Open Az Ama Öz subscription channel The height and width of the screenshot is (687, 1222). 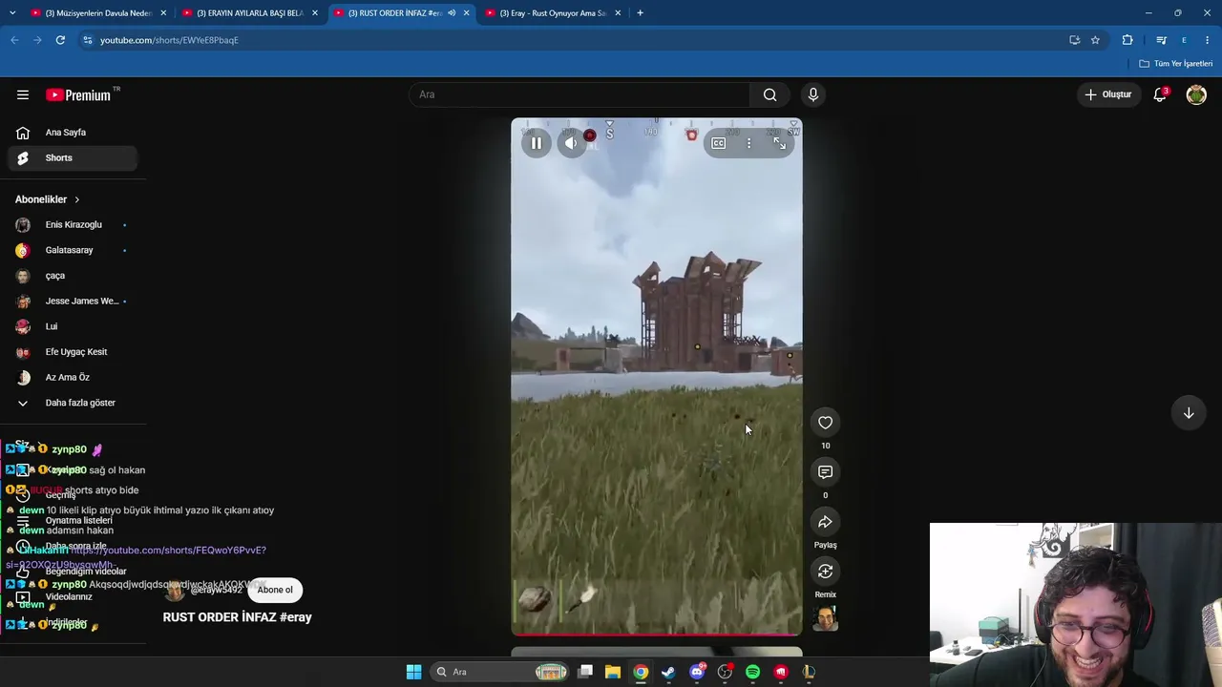[x=73, y=377]
